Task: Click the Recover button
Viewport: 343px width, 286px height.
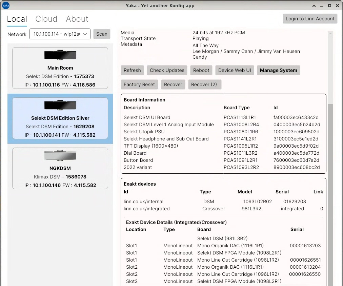Action: point(173,84)
